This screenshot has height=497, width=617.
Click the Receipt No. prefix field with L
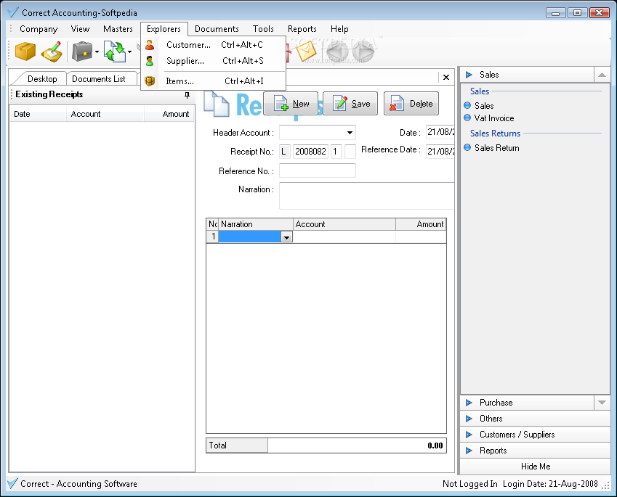click(284, 152)
